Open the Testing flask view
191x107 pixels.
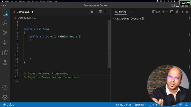[x=5, y=62]
